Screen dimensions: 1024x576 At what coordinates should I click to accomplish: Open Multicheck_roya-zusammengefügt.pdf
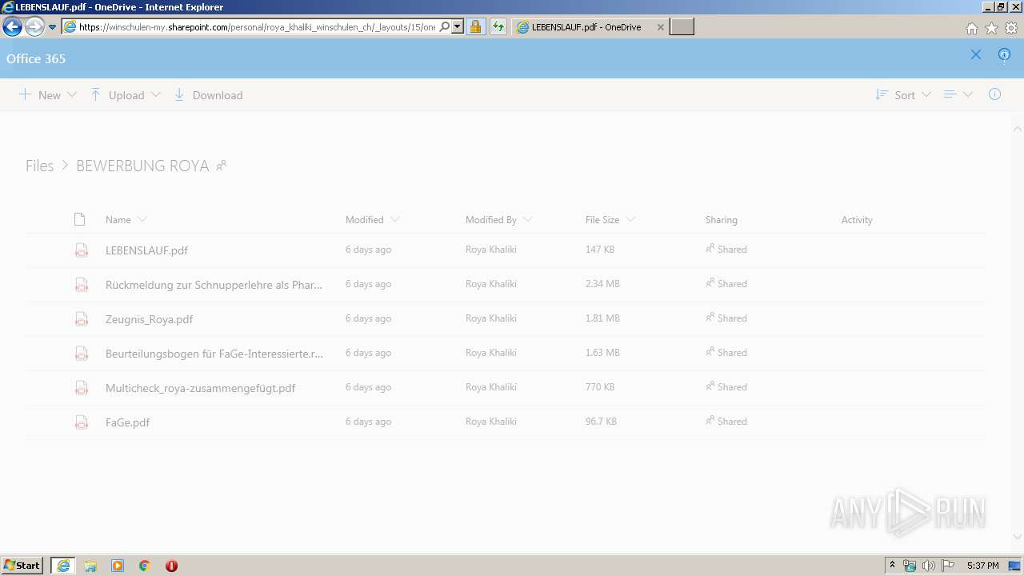(201, 388)
